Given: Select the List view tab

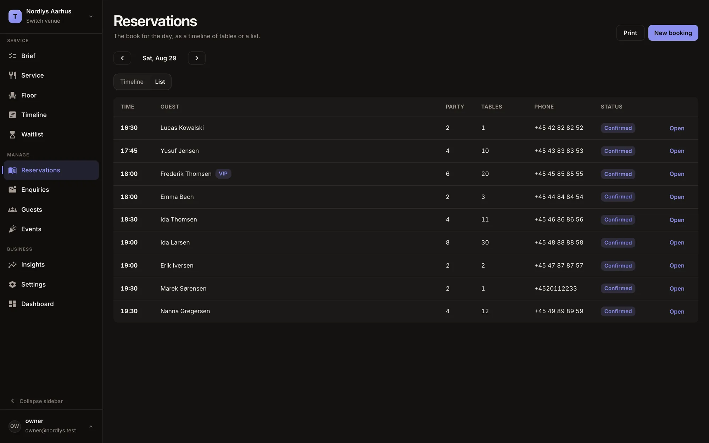Looking at the screenshot, I should [160, 82].
